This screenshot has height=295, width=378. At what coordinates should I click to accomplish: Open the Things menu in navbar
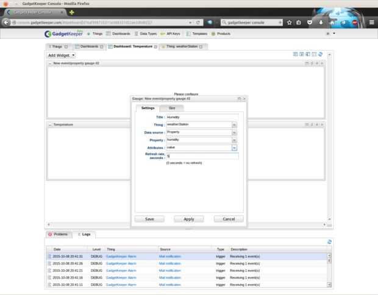(x=95, y=34)
